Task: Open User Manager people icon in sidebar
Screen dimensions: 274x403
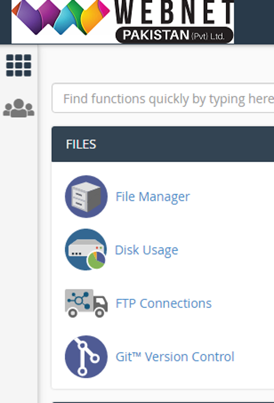Action: [19, 108]
